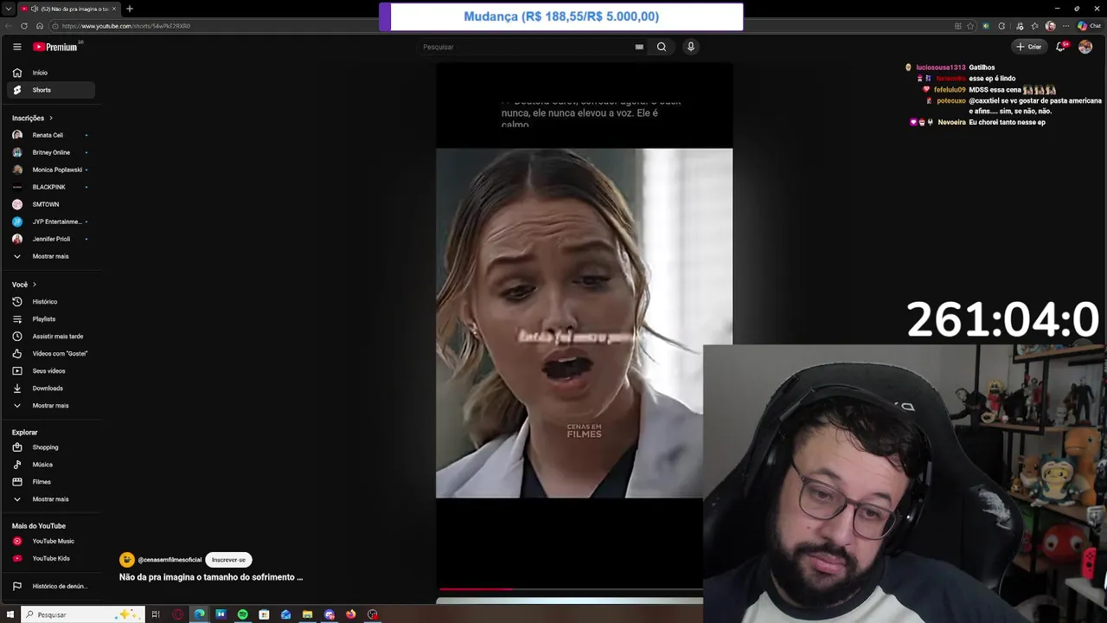Reload the page in browser
The image size is (1107, 623).
pyautogui.click(x=24, y=26)
